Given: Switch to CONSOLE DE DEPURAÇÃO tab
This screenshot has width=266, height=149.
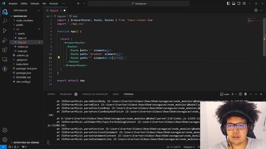Looking at the screenshot, I should pos(95,94).
